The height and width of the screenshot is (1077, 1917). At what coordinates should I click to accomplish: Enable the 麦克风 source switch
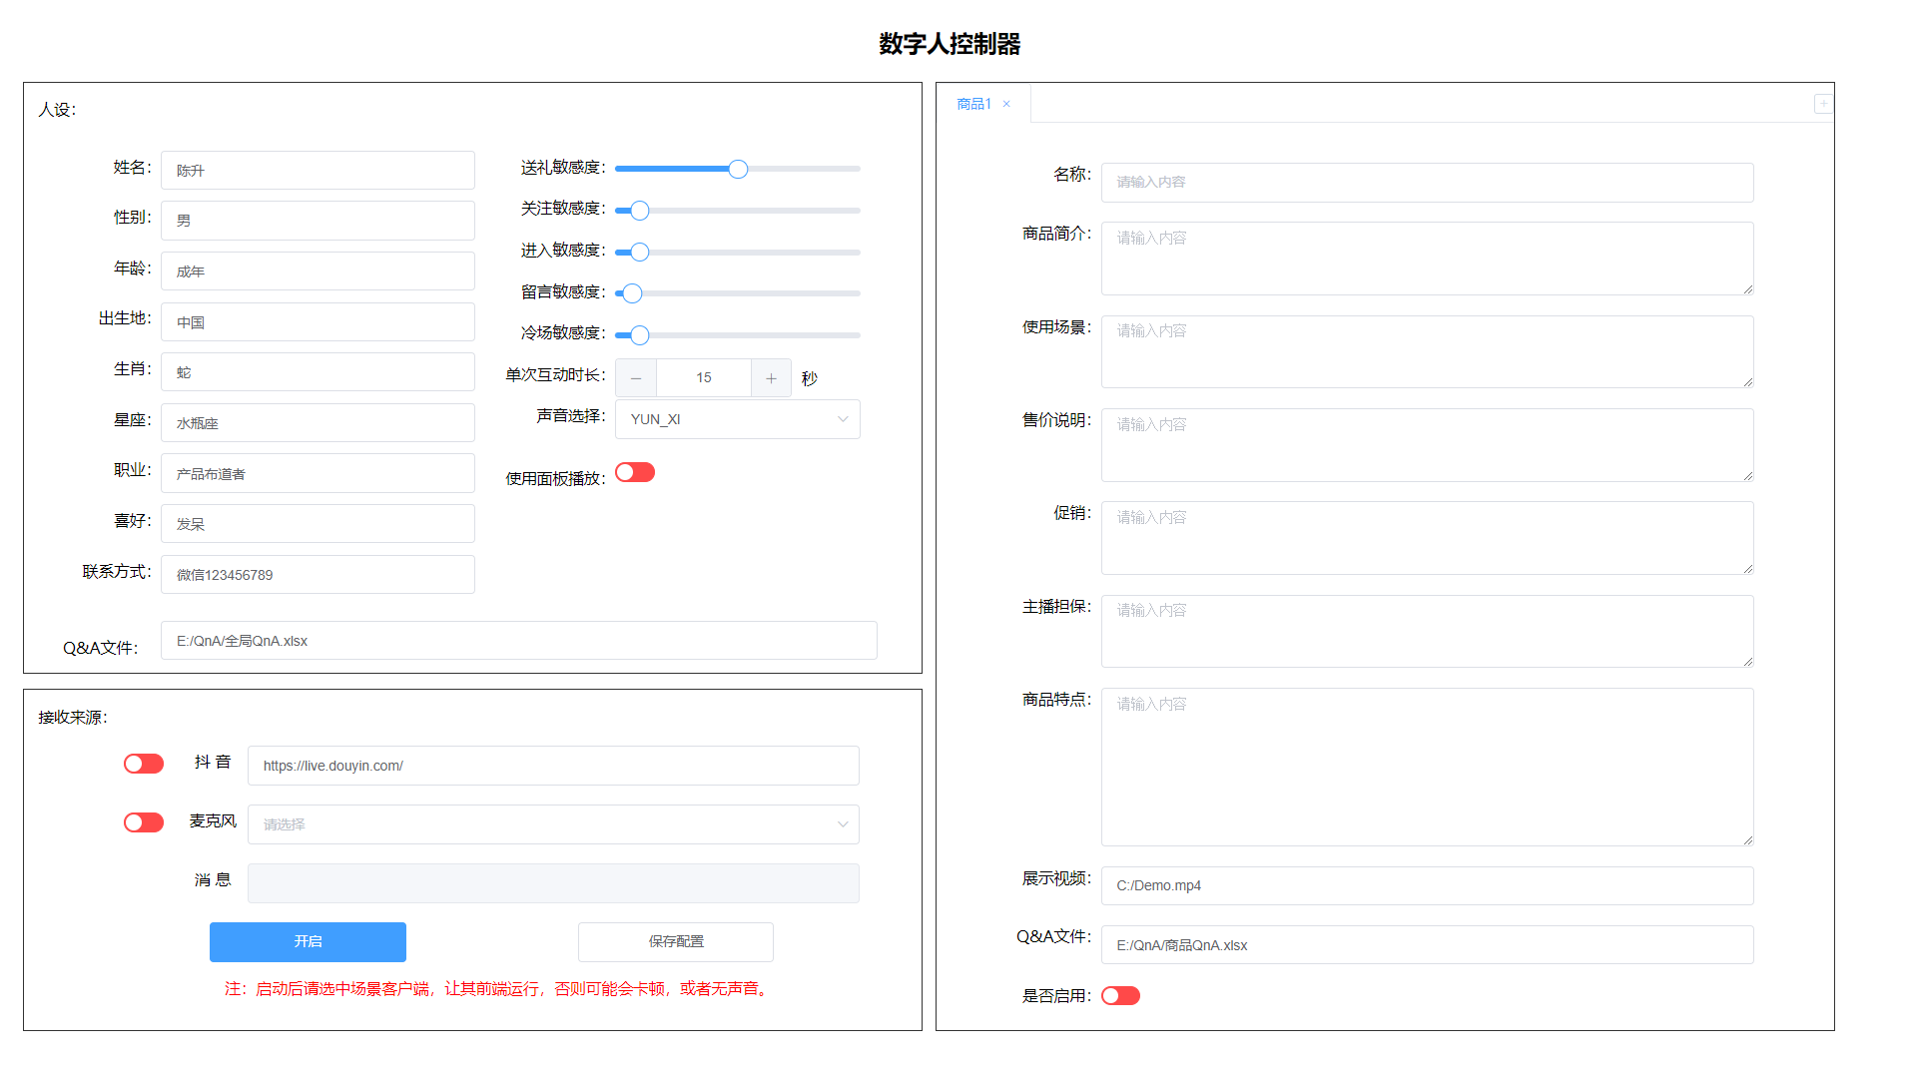tap(144, 822)
